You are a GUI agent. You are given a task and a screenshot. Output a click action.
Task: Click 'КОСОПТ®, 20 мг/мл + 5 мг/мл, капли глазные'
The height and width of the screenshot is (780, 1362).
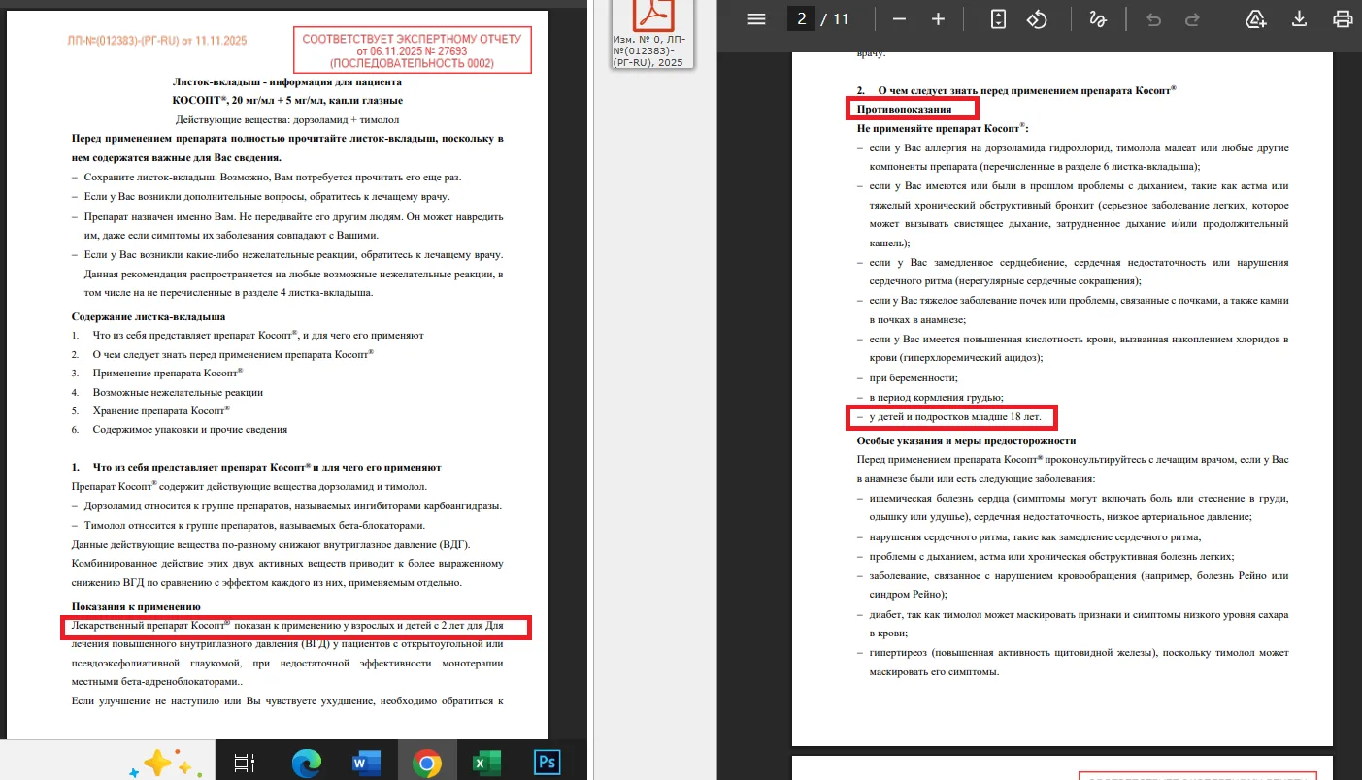(287, 101)
